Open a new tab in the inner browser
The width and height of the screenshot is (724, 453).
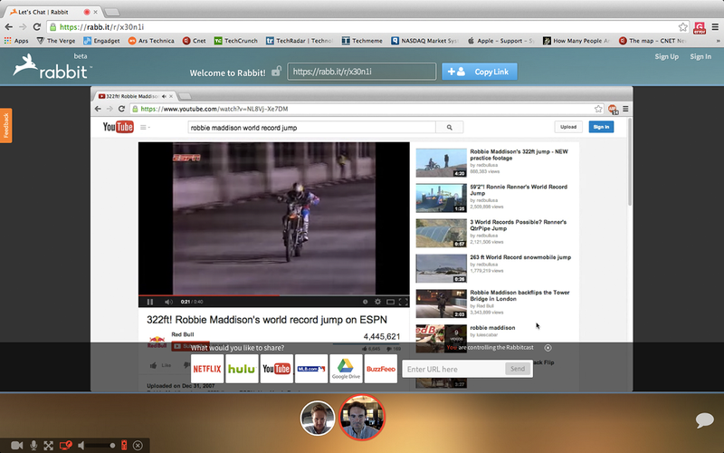tap(185, 96)
